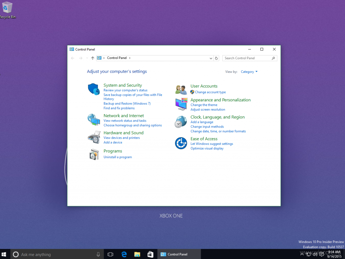This screenshot has width=345, height=259.
Task: Refresh the Control Panel view
Action: point(217,58)
